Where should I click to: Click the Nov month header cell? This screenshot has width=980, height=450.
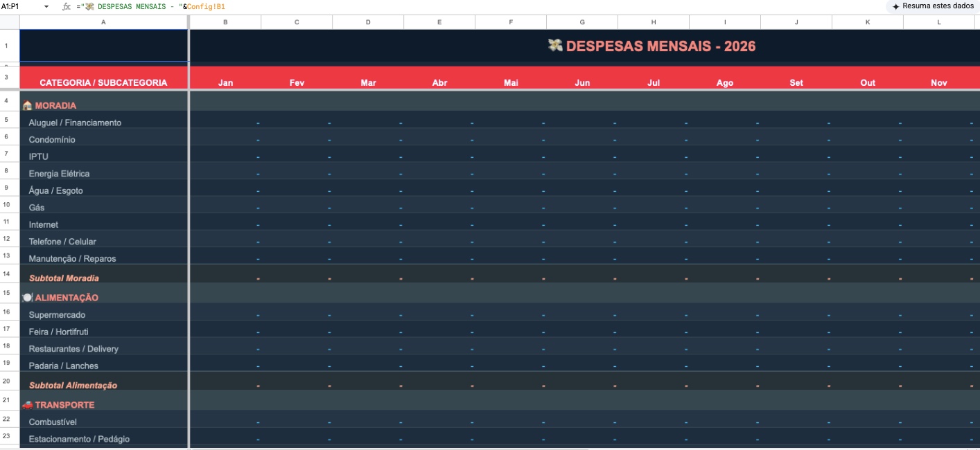tap(938, 82)
